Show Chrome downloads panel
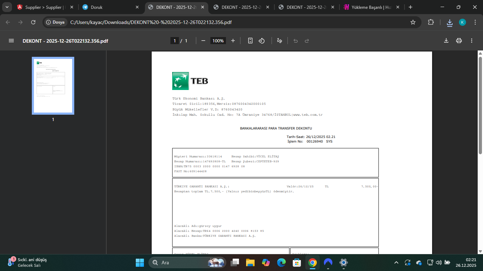The width and height of the screenshot is (483, 271). (x=450, y=22)
